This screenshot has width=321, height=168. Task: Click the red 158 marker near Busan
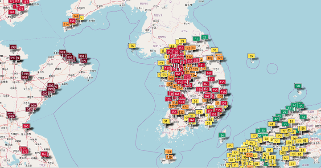tap(214, 114)
